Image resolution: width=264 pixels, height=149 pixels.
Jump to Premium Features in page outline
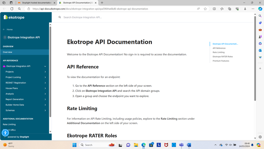coord(221,61)
